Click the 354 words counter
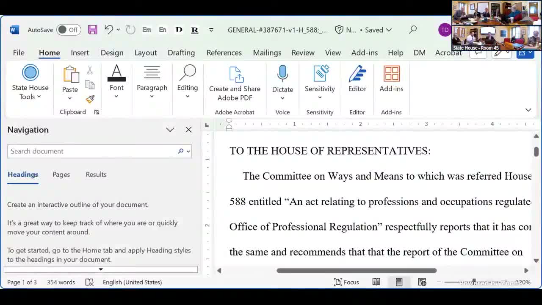 point(61,282)
